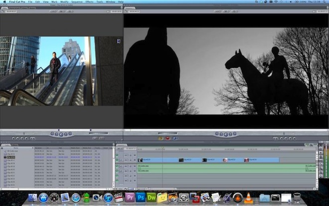Open Dreamweaver from the dock

152,198
